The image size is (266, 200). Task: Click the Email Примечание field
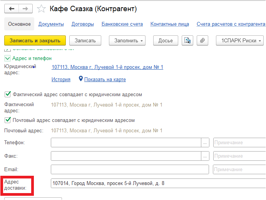pyautogui.click(x=239, y=169)
